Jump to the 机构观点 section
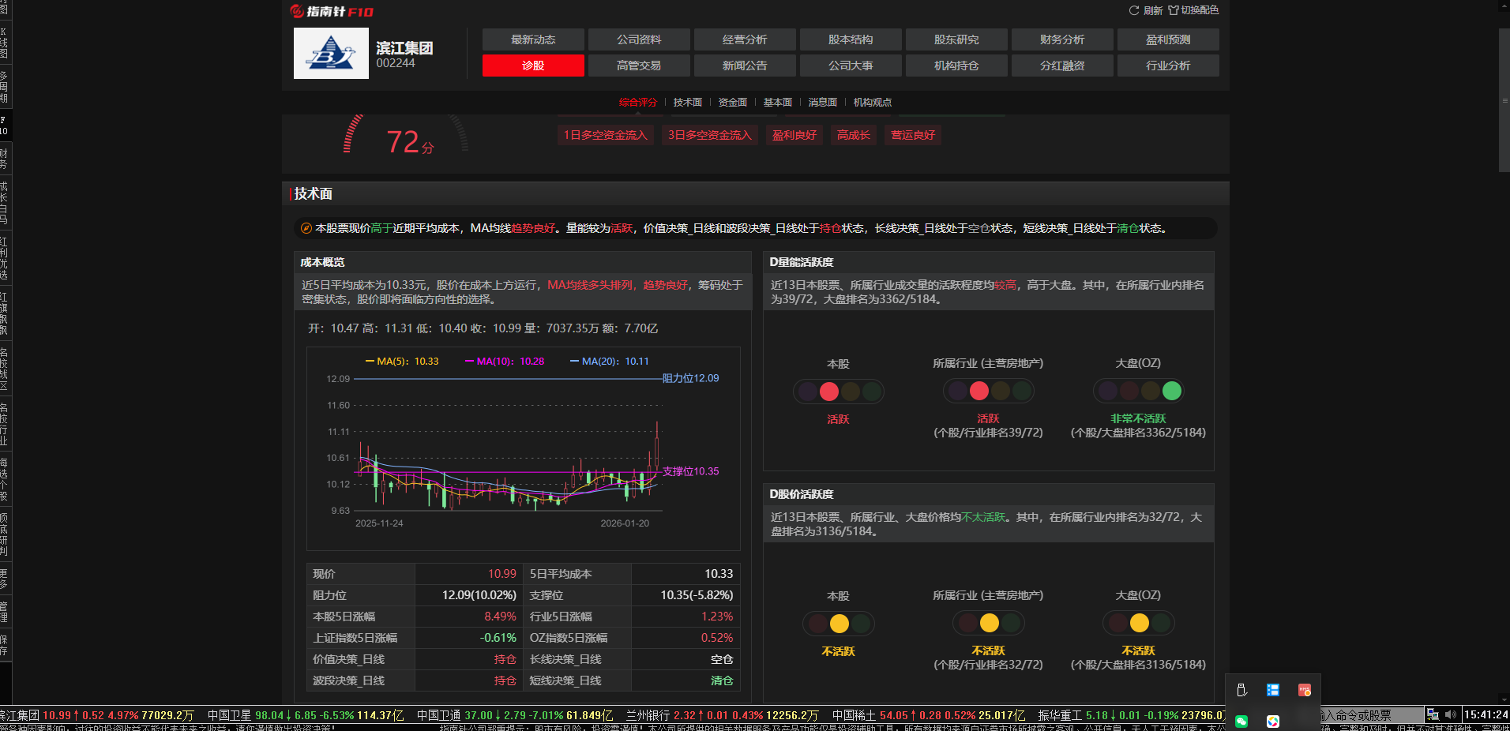Screen dimensions: 1510x731 tap(873, 103)
